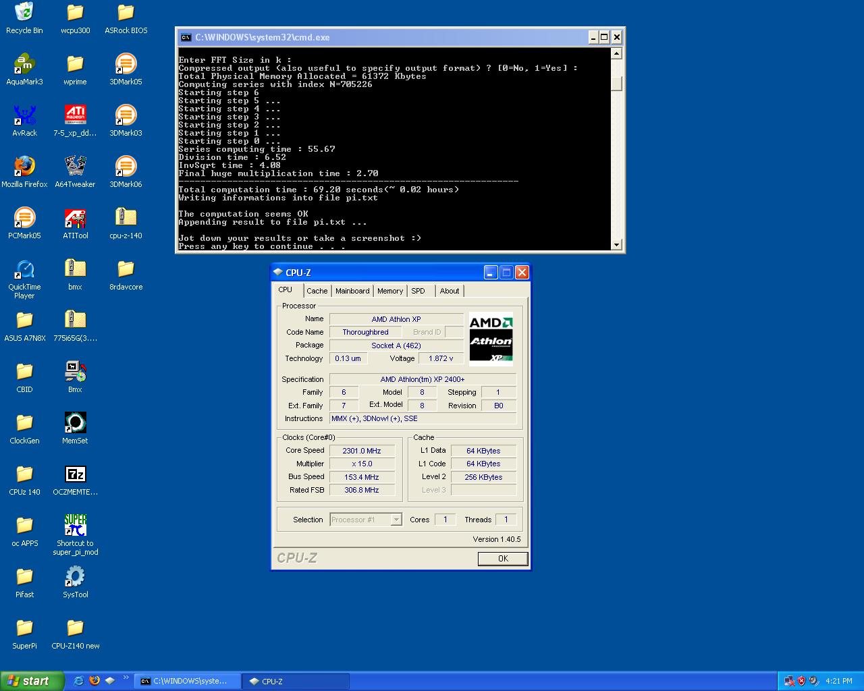The width and height of the screenshot is (864, 691).
Task: Switch to the Cache tab in CPU-Z
Action: coord(317,291)
